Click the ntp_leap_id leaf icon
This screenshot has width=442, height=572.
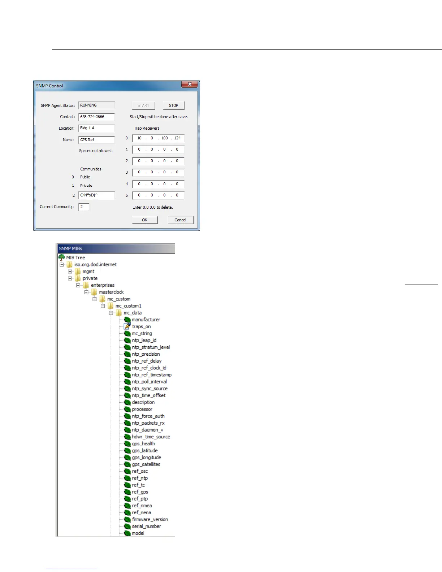[127, 340]
